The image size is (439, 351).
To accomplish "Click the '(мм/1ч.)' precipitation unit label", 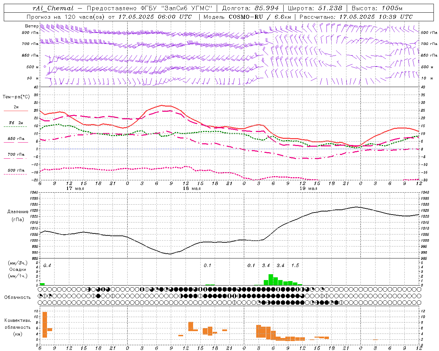I will pyautogui.click(x=18, y=276).
